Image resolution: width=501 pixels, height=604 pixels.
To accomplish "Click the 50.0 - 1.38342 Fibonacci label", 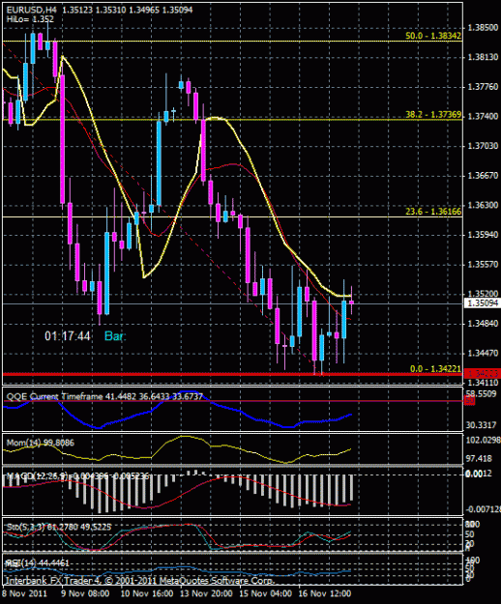I will tap(433, 36).
